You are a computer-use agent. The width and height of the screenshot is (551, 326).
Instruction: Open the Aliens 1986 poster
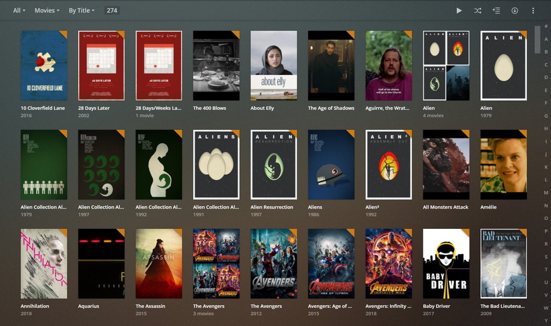pyautogui.click(x=332, y=165)
